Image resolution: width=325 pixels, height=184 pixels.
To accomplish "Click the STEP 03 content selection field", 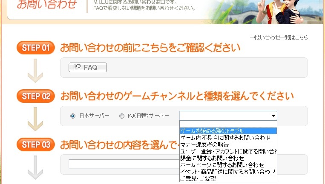I will coord(124,164).
